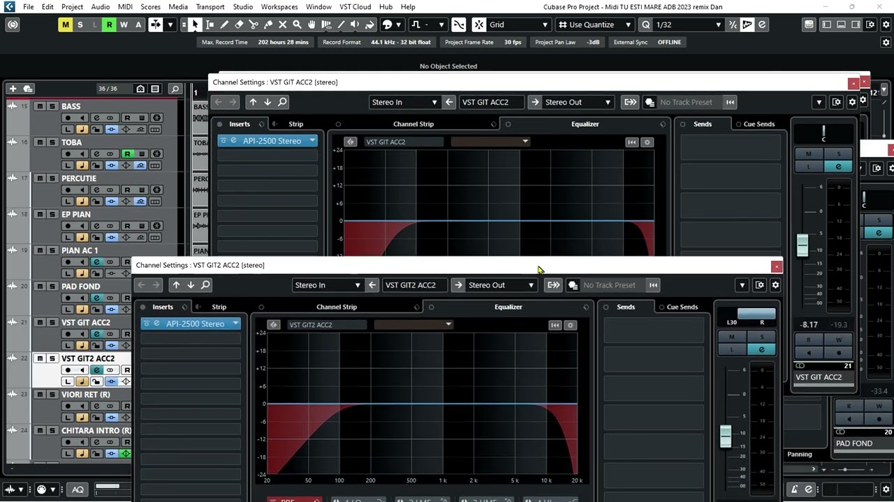This screenshot has height=502, width=894.
Task: Open the Transport menu
Action: tap(210, 7)
